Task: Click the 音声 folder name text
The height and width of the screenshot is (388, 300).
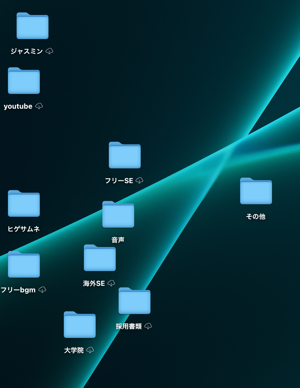Action: tap(118, 240)
